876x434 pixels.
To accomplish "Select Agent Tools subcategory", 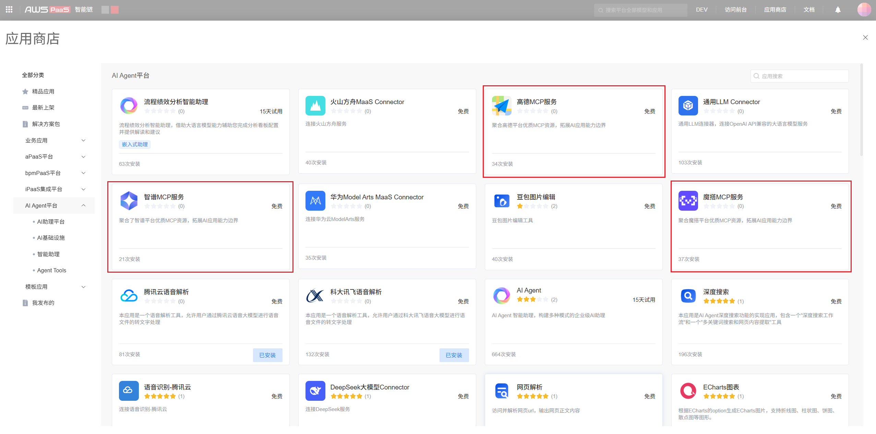I will point(51,270).
